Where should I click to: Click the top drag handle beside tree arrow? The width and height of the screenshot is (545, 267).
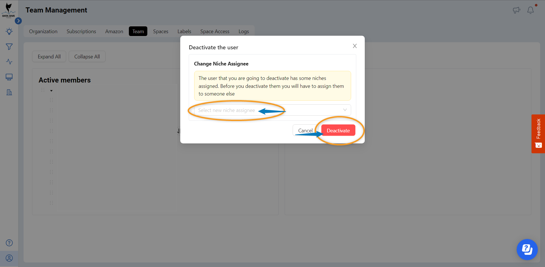[x=43, y=90]
